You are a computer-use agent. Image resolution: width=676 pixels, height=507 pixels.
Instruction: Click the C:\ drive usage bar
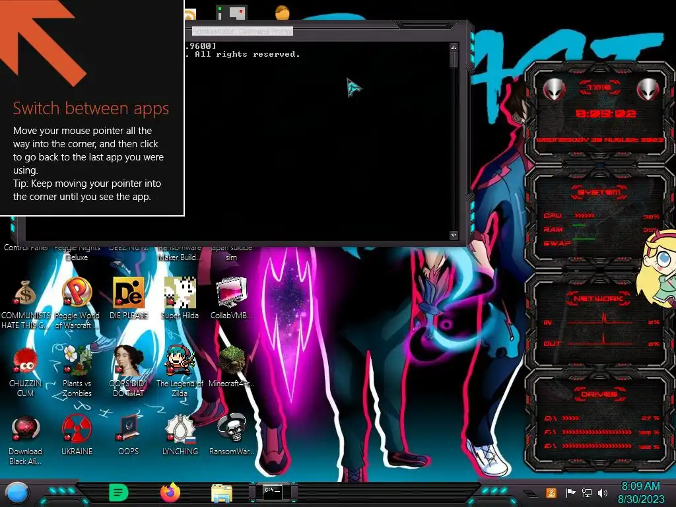(x=570, y=418)
